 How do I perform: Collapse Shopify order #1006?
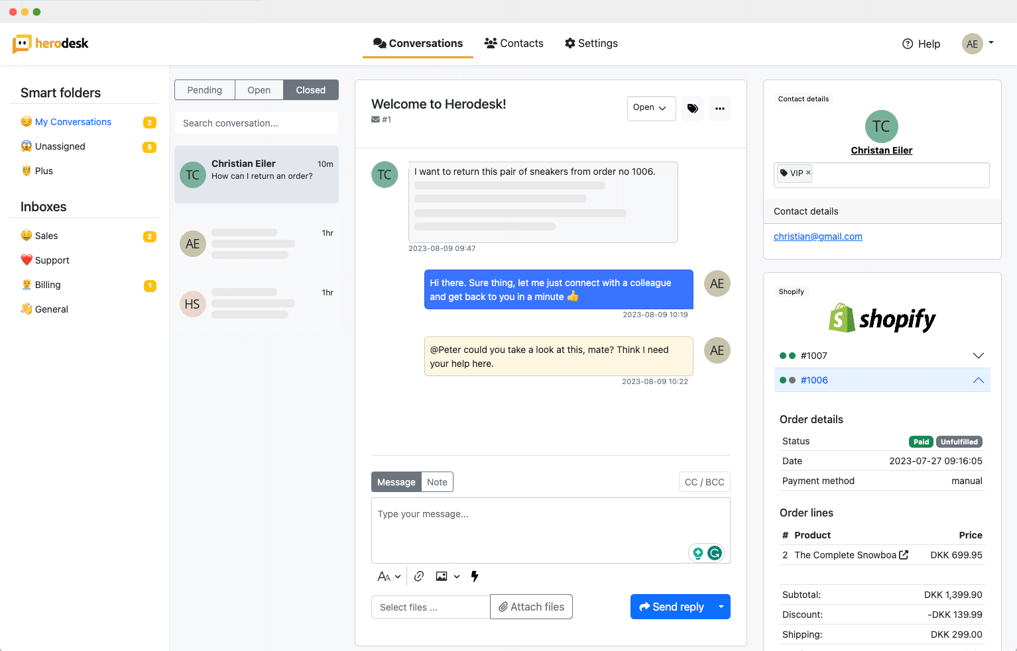click(x=882, y=380)
